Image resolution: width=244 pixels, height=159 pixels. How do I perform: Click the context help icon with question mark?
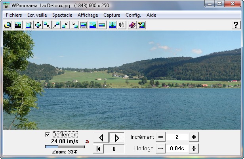pyautogui.click(x=141, y=25)
